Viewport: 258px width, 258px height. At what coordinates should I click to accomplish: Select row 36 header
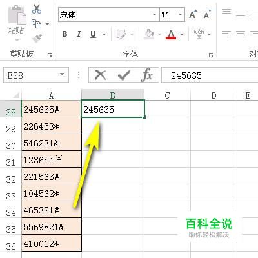(11, 243)
